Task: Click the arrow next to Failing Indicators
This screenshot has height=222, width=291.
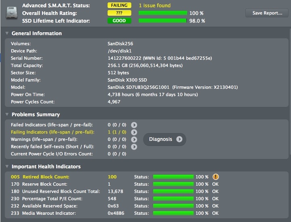Action: [x=134, y=132]
